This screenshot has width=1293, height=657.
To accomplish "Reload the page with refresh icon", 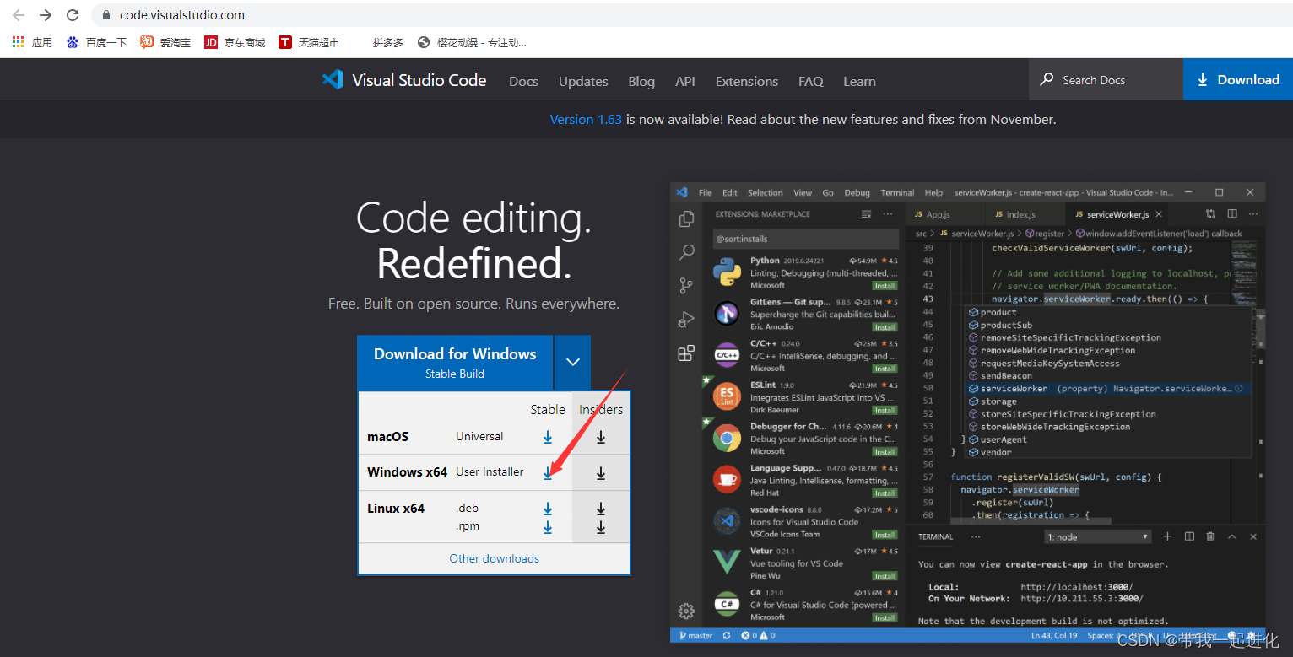I will coord(73,15).
